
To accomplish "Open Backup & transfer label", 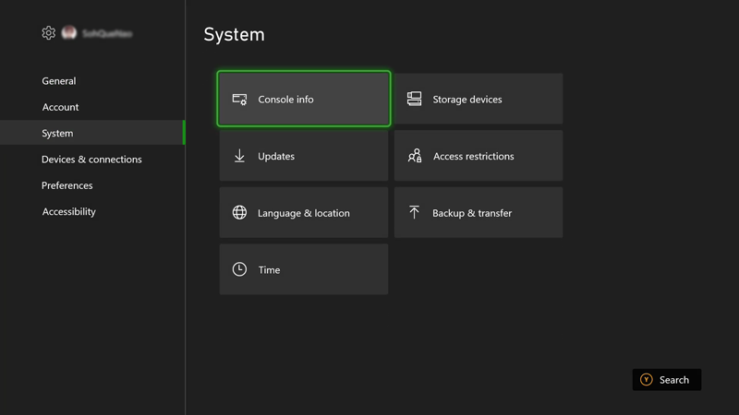I will [472, 213].
